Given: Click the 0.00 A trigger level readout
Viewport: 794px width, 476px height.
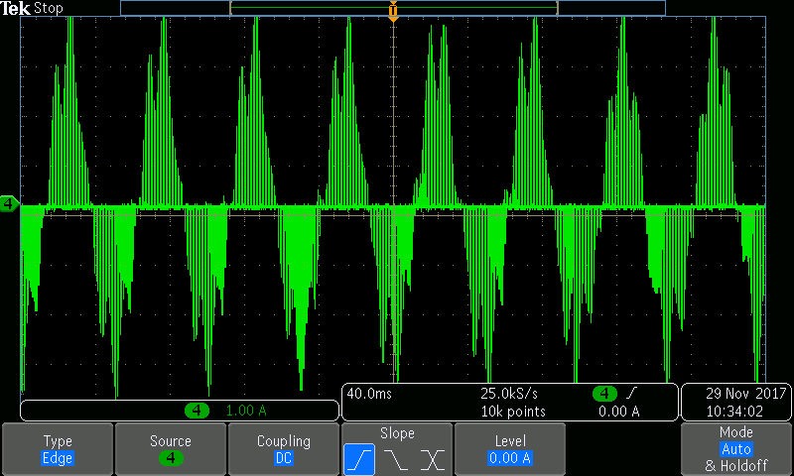Looking at the screenshot, I should click(x=618, y=412).
